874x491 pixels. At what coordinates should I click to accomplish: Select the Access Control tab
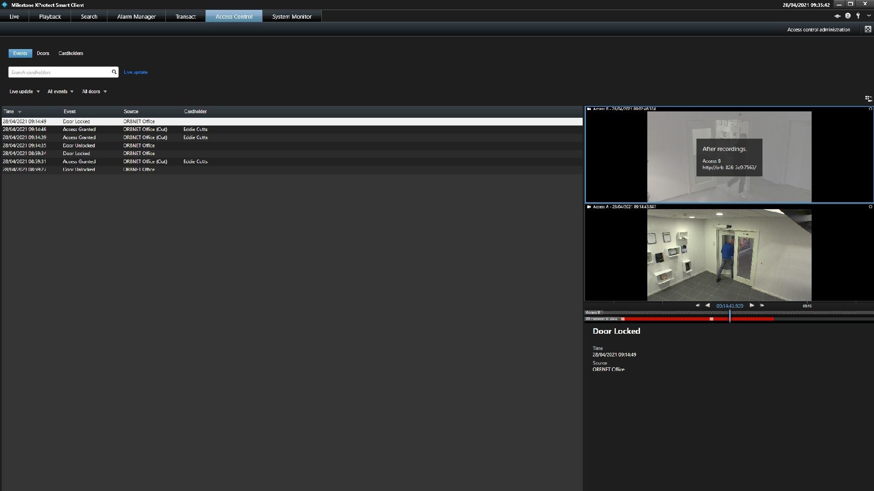pyautogui.click(x=234, y=16)
